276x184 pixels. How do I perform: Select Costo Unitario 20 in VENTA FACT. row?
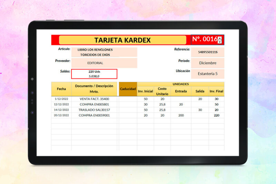click(162, 99)
